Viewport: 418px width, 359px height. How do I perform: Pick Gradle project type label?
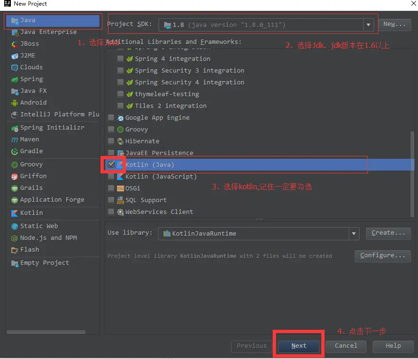click(x=32, y=151)
